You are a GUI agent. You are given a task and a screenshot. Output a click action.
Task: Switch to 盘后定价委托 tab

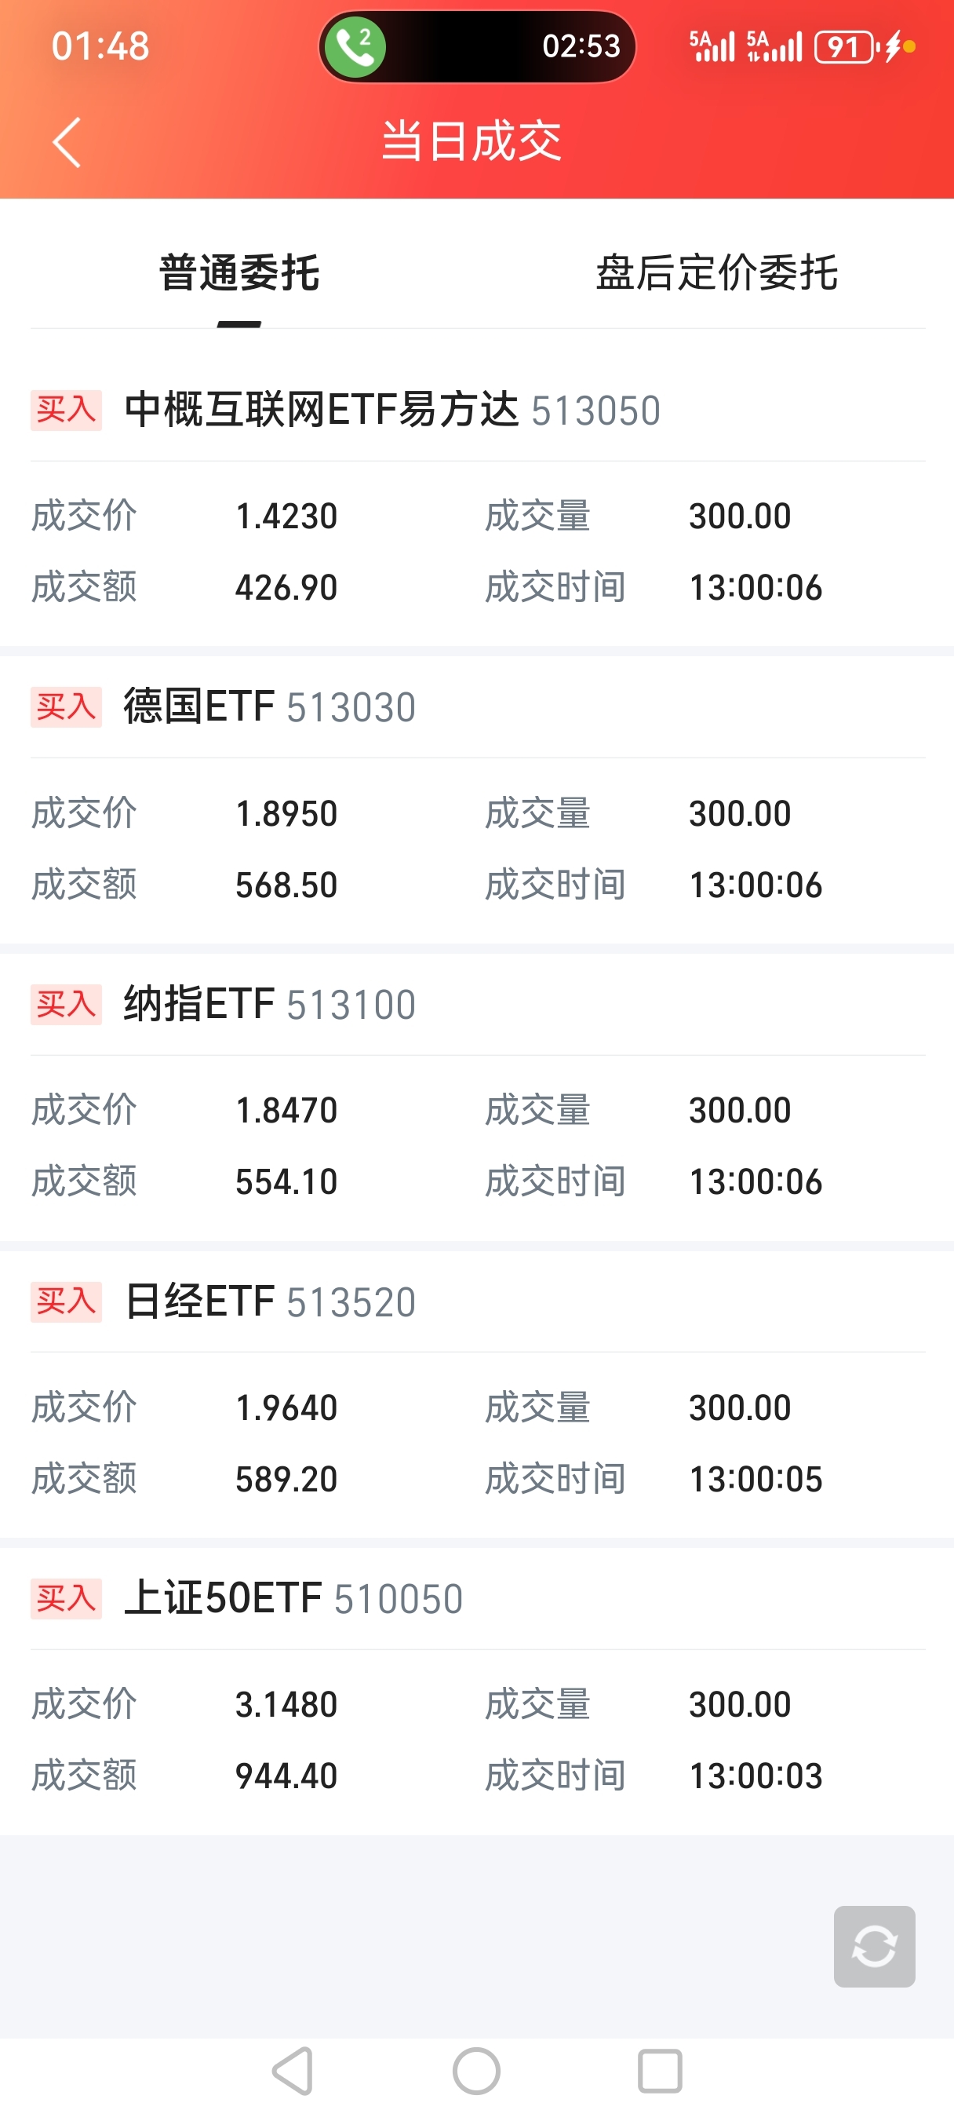[x=716, y=272]
